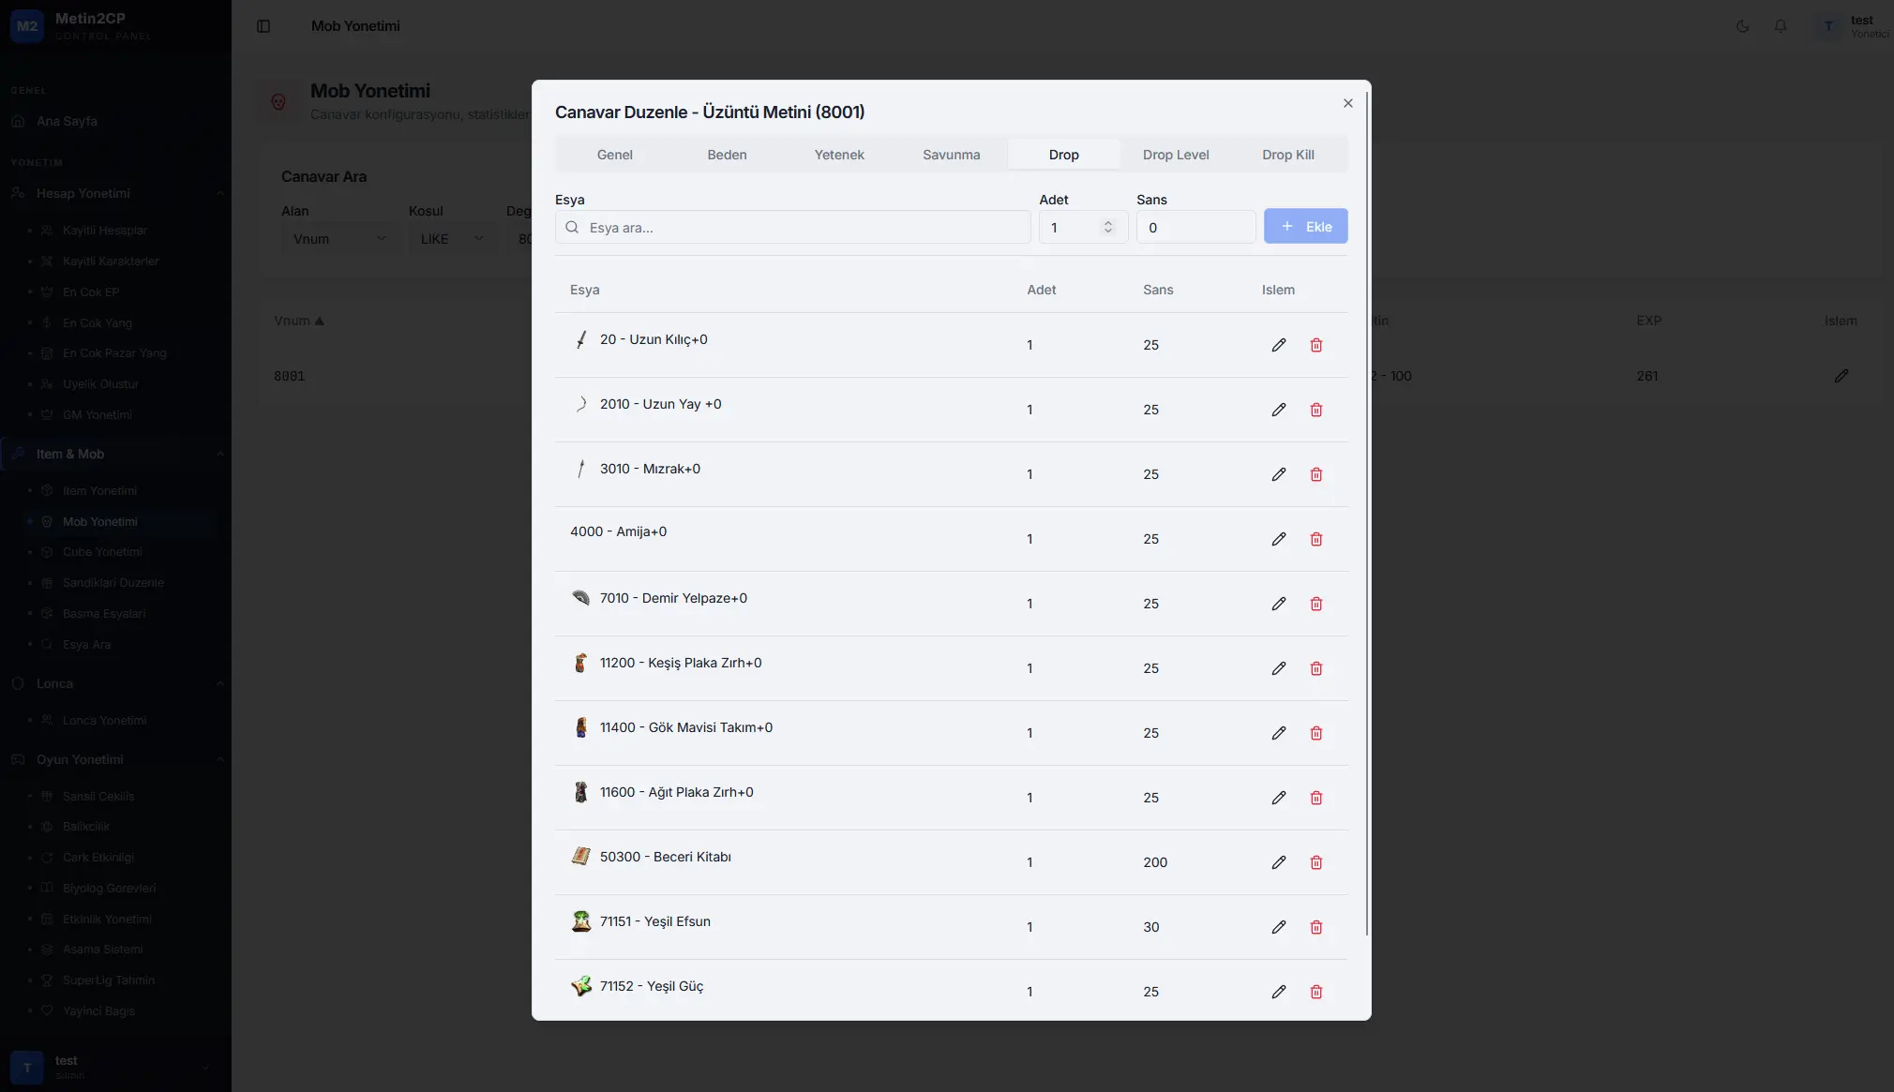The image size is (1894, 1092).
Task: Open Cube Yonetimi page
Action: click(x=102, y=552)
